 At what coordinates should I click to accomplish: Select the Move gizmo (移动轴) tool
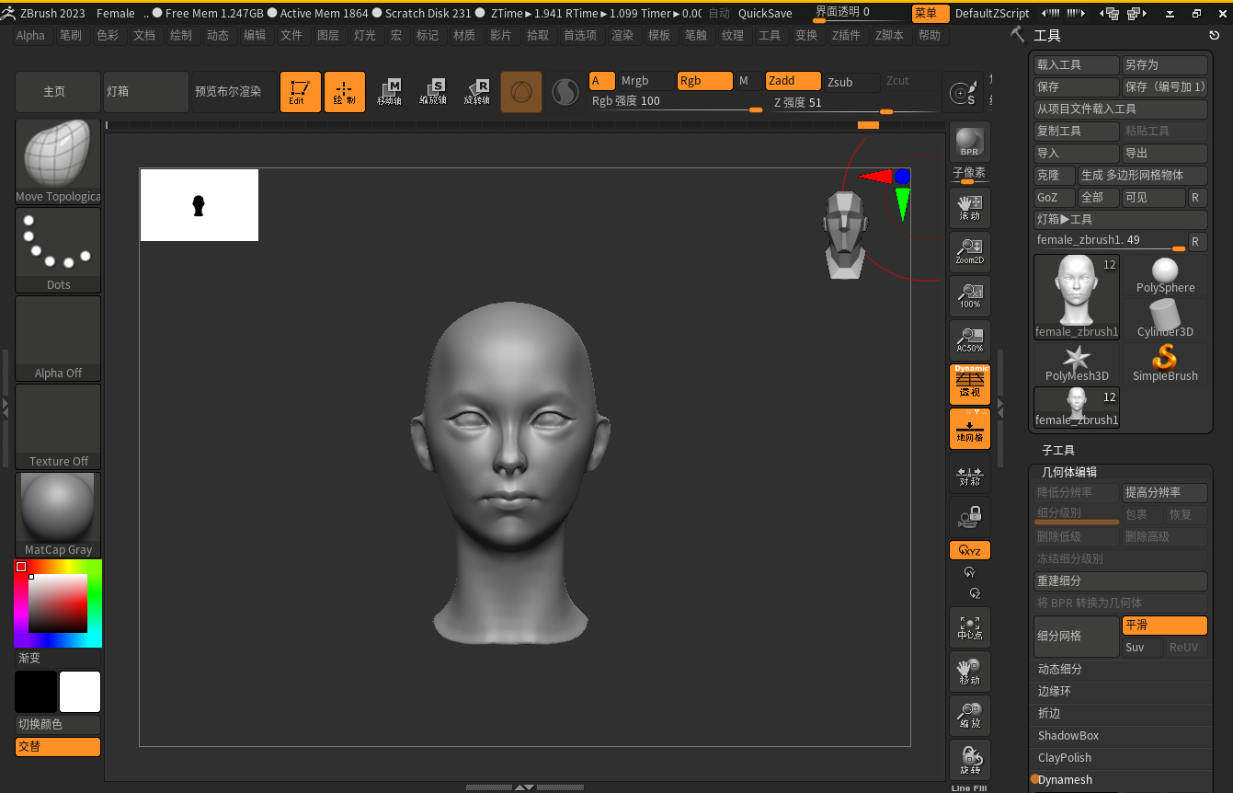point(389,92)
